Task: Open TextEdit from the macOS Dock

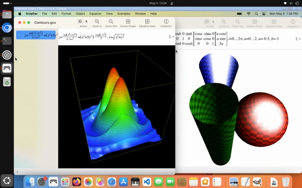Action: [245, 181]
